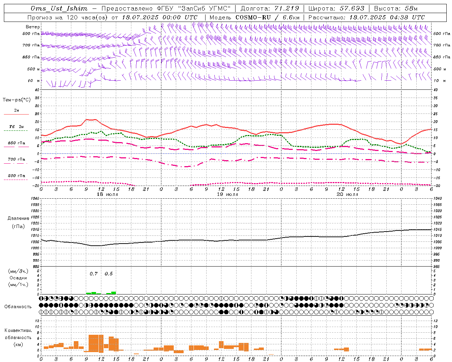This screenshot has width=452, height=362.
Task: Click the Рассчитано: 18.07.2025 04:38 UTC text
Action: [367, 17]
